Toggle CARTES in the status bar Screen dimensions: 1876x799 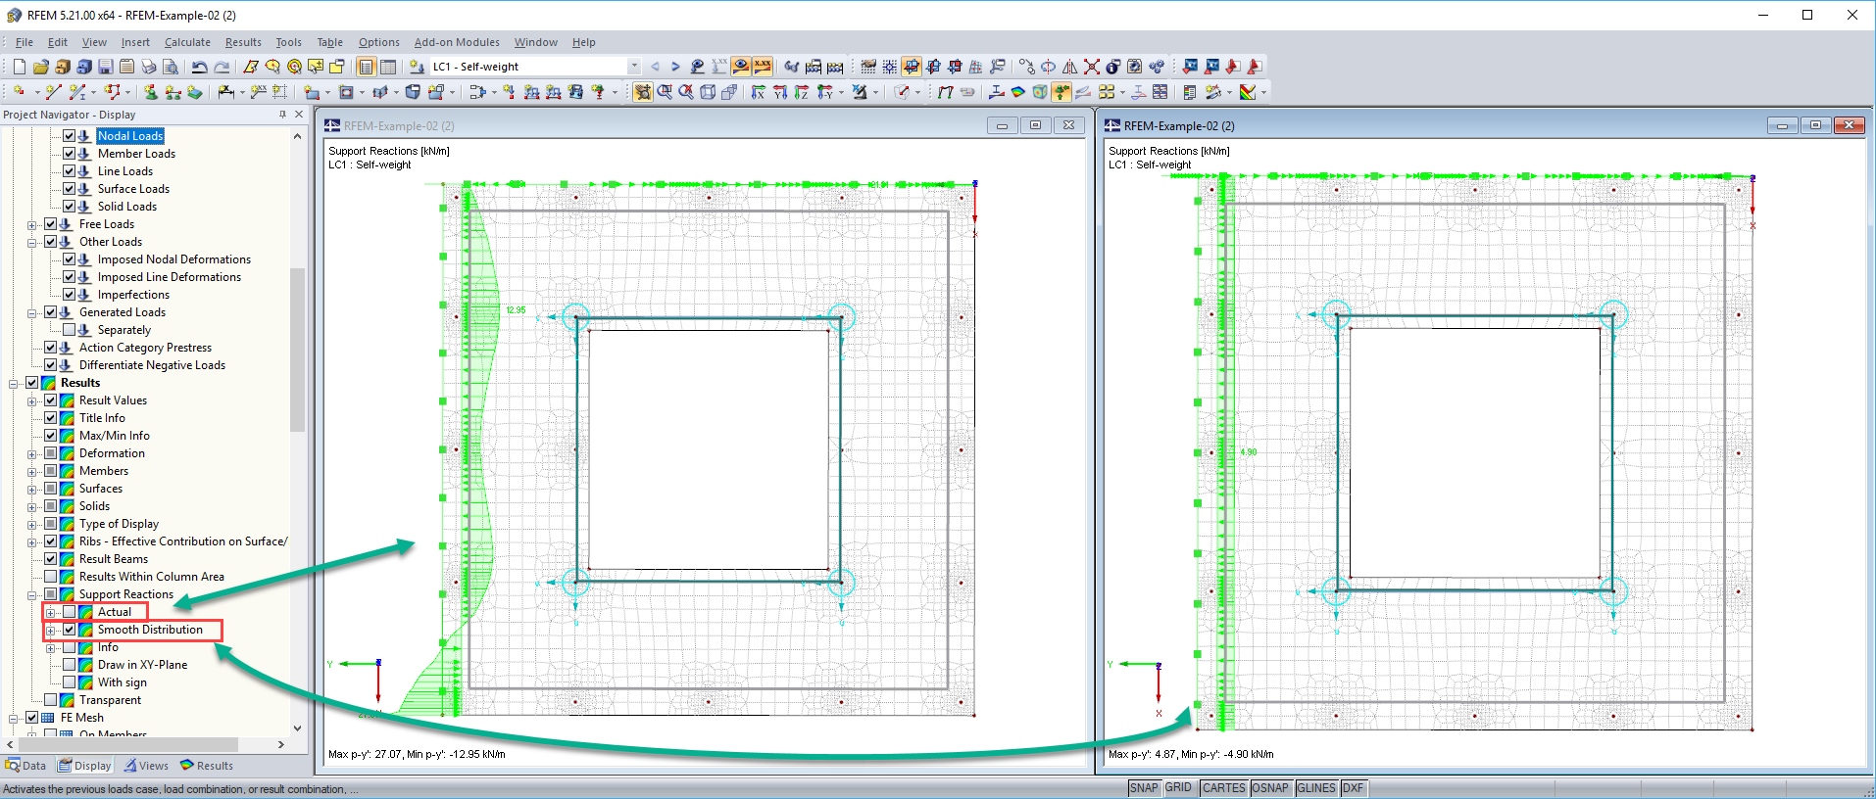1223,788
